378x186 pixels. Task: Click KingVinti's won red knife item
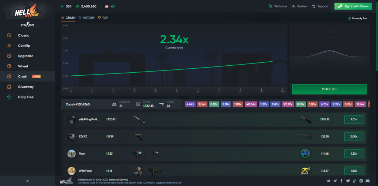[x=306, y=119]
